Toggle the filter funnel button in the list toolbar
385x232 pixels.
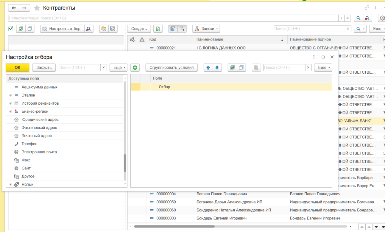pyautogui.click(x=182, y=29)
